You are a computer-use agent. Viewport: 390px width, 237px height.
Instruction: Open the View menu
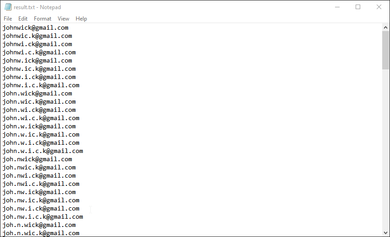64,19
